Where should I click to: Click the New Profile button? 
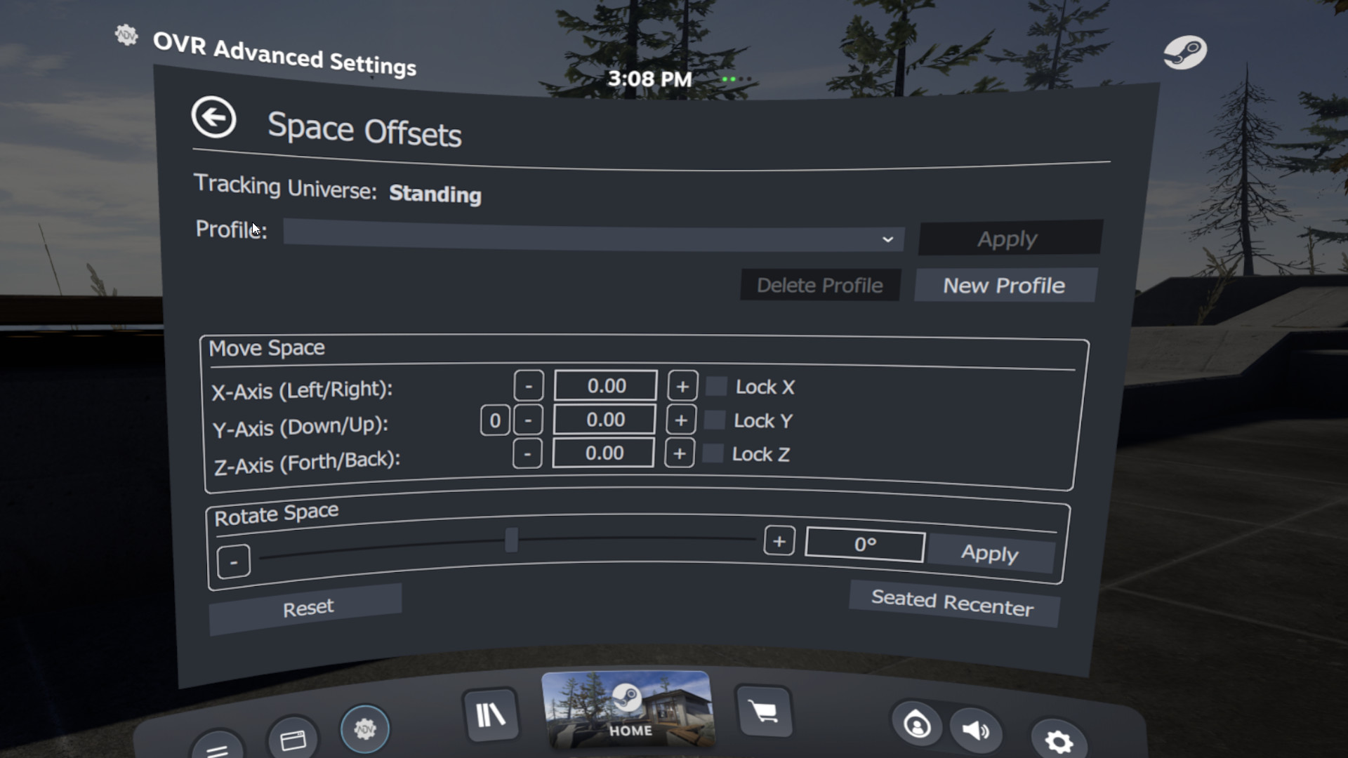pos(1004,285)
